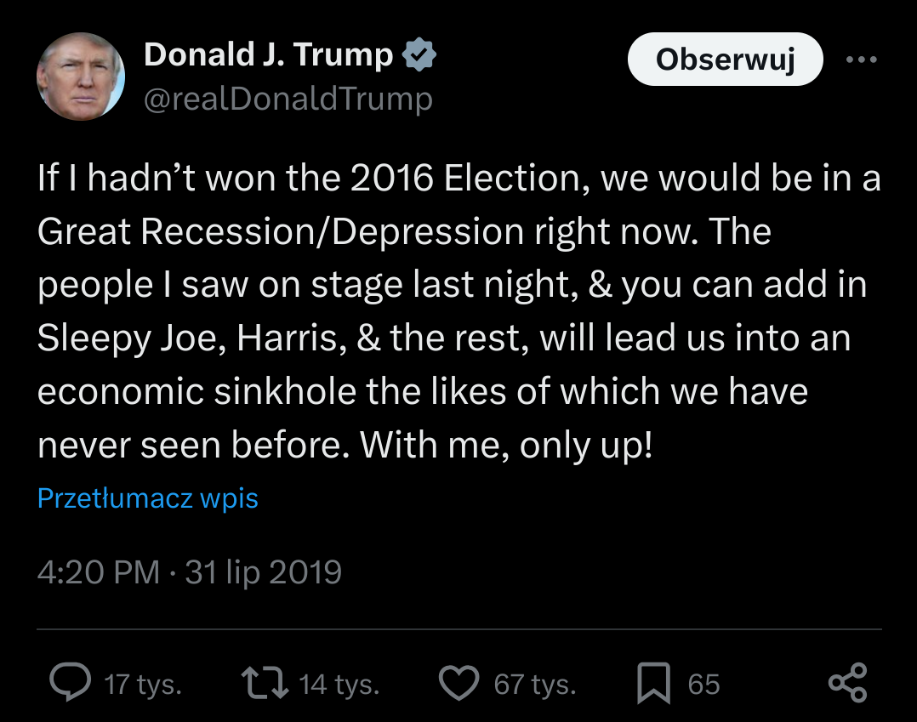
Task: Click the blue verified badge
Action: point(419,55)
